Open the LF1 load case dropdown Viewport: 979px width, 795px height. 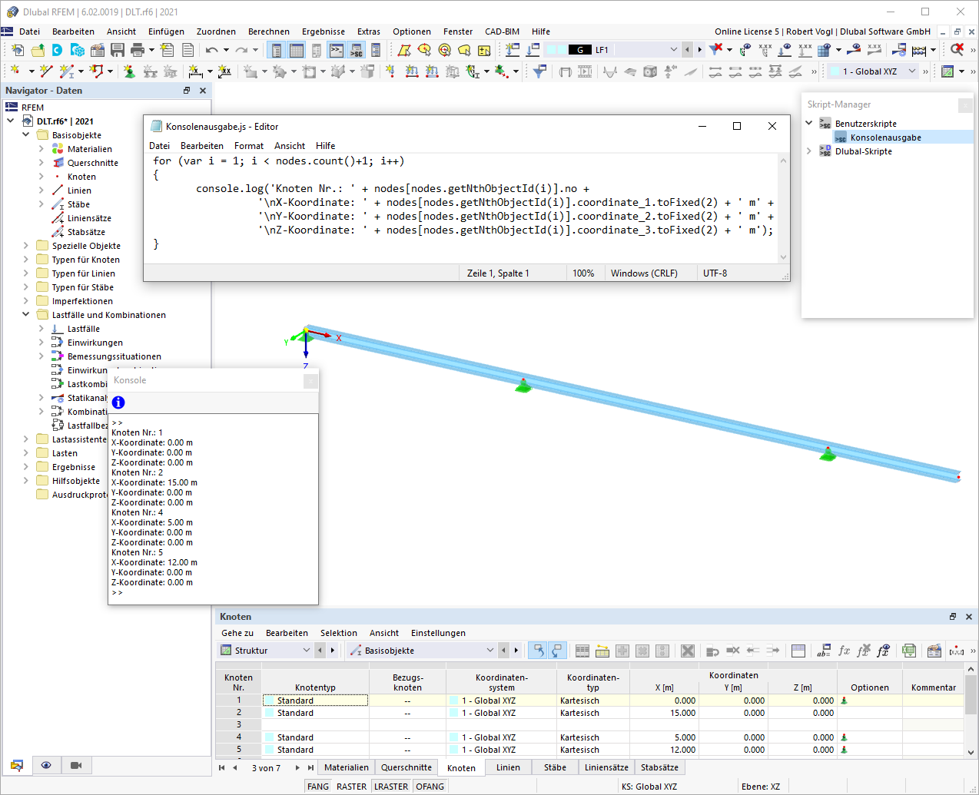[674, 50]
